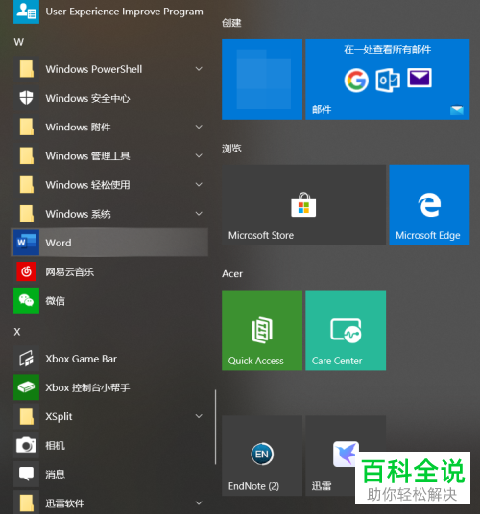
Task: Click the Microsoft Store bag icon
Action: pos(303,205)
